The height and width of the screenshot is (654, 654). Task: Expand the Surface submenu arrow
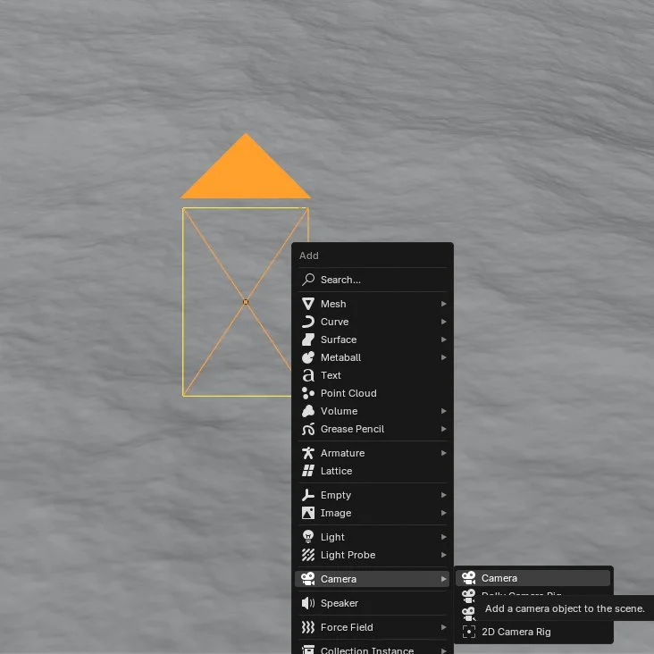(x=444, y=340)
